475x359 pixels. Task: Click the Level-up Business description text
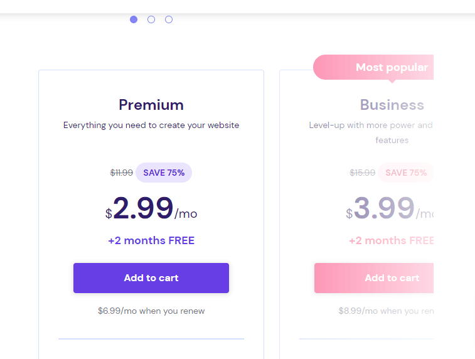(x=371, y=132)
